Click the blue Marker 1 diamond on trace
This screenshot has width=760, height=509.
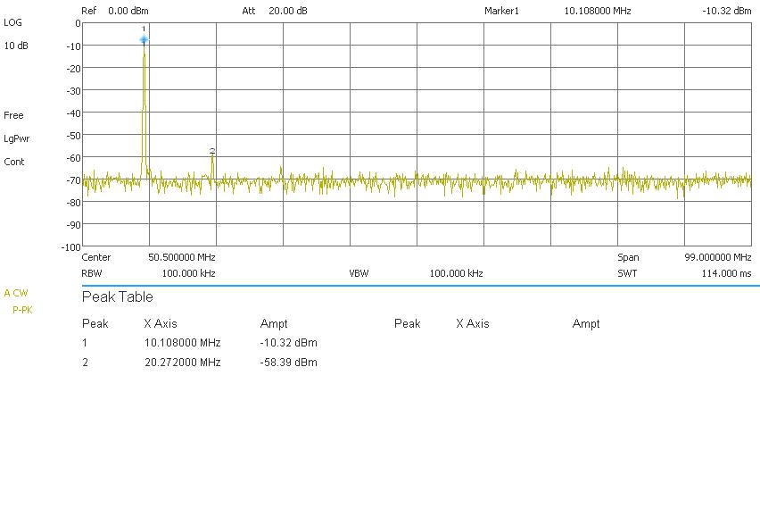[x=144, y=39]
